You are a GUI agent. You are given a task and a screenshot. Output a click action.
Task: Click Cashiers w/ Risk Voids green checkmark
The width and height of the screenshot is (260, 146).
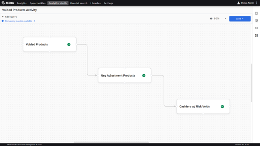click(222, 107)
